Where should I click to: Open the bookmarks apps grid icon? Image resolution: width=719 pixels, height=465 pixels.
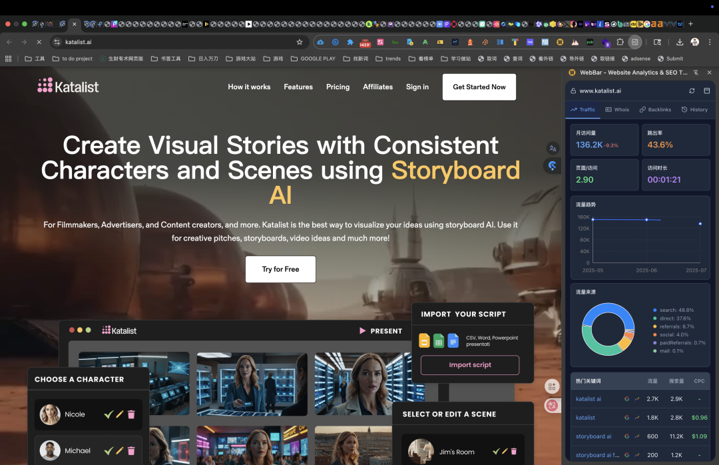coord(8,59)
